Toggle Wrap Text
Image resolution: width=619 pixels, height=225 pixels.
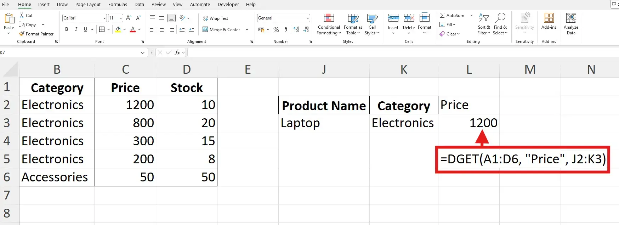click(x=216, y=18)
